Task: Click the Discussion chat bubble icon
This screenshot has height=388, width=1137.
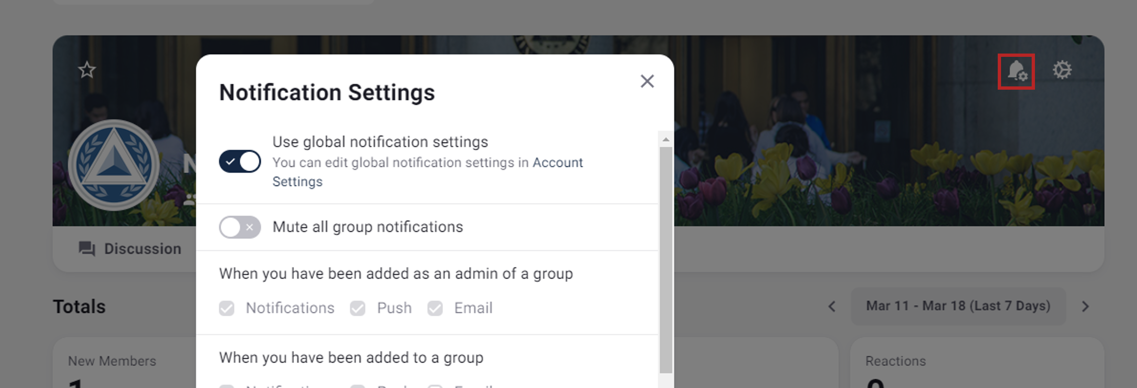Action: tap(87, 249)
